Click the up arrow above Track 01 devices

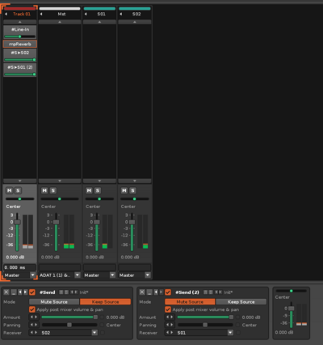(x=20, y=22)
